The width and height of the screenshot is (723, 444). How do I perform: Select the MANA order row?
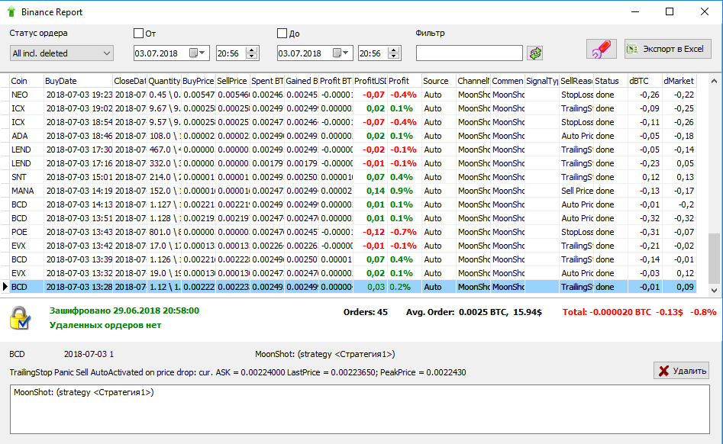coord(353,191)
